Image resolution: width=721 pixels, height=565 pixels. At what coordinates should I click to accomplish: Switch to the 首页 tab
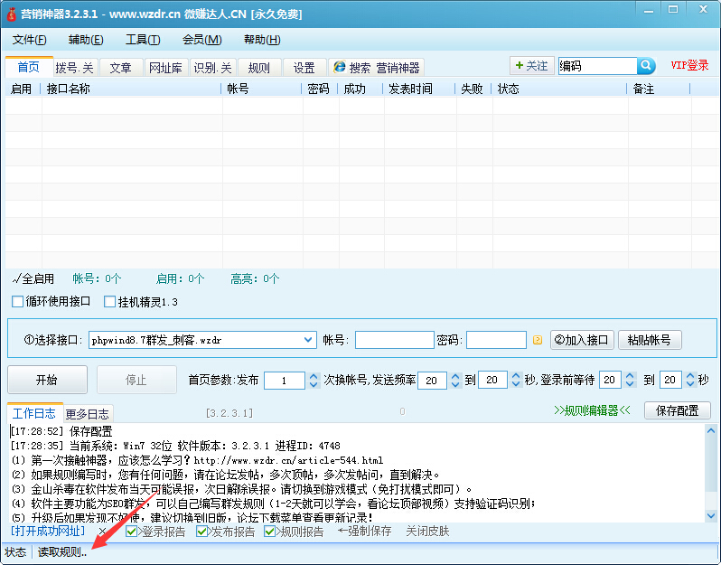pos(29,67)
